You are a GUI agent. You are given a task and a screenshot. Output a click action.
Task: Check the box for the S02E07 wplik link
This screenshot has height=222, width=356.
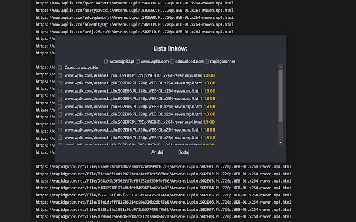tap(60, 122)
